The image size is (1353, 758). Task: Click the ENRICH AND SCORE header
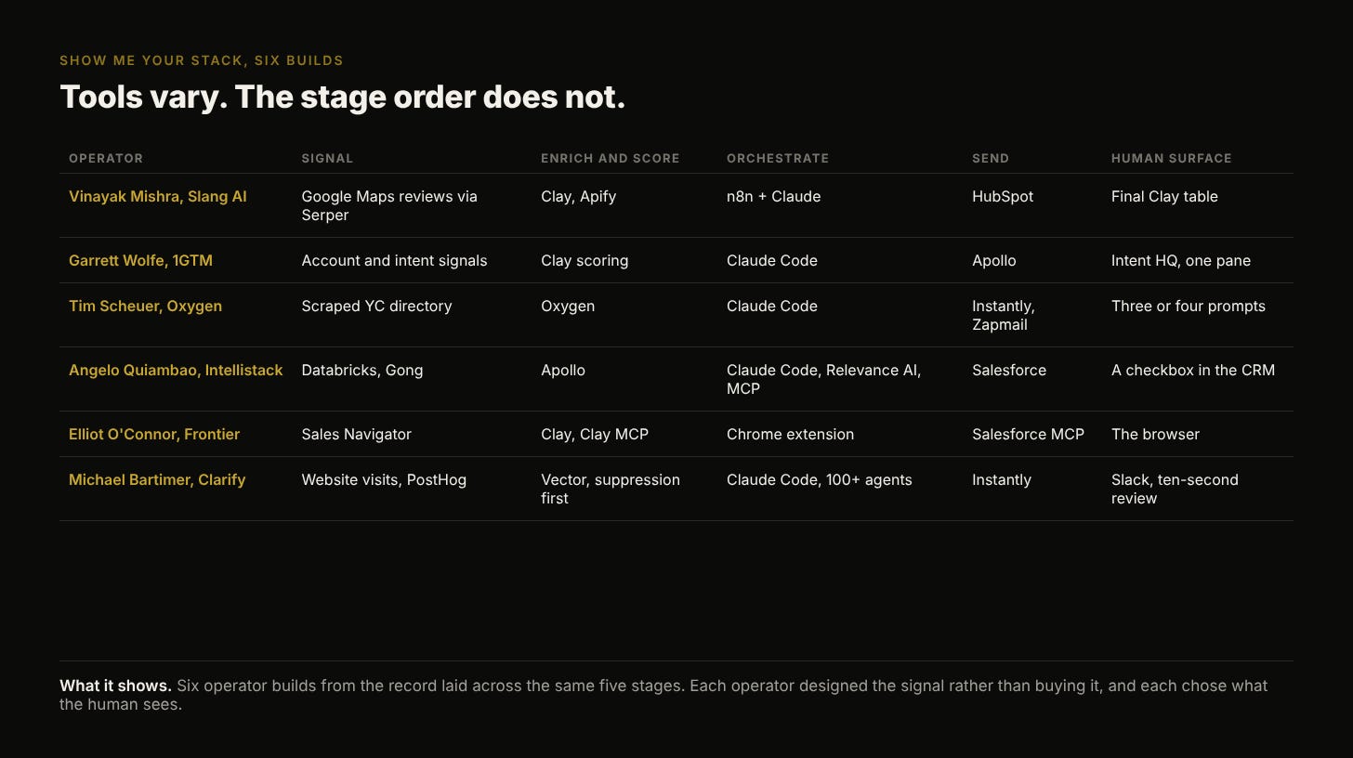click(x=611, y=158)
